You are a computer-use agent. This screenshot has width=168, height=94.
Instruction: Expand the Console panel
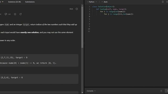click(x=91, y=91)
